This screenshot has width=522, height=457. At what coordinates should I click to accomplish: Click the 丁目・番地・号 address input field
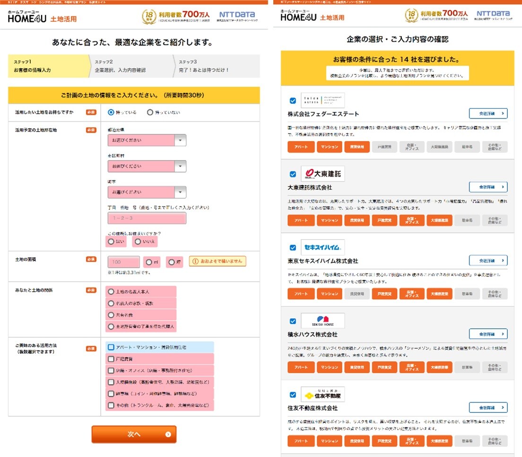[x=147, y=218]
